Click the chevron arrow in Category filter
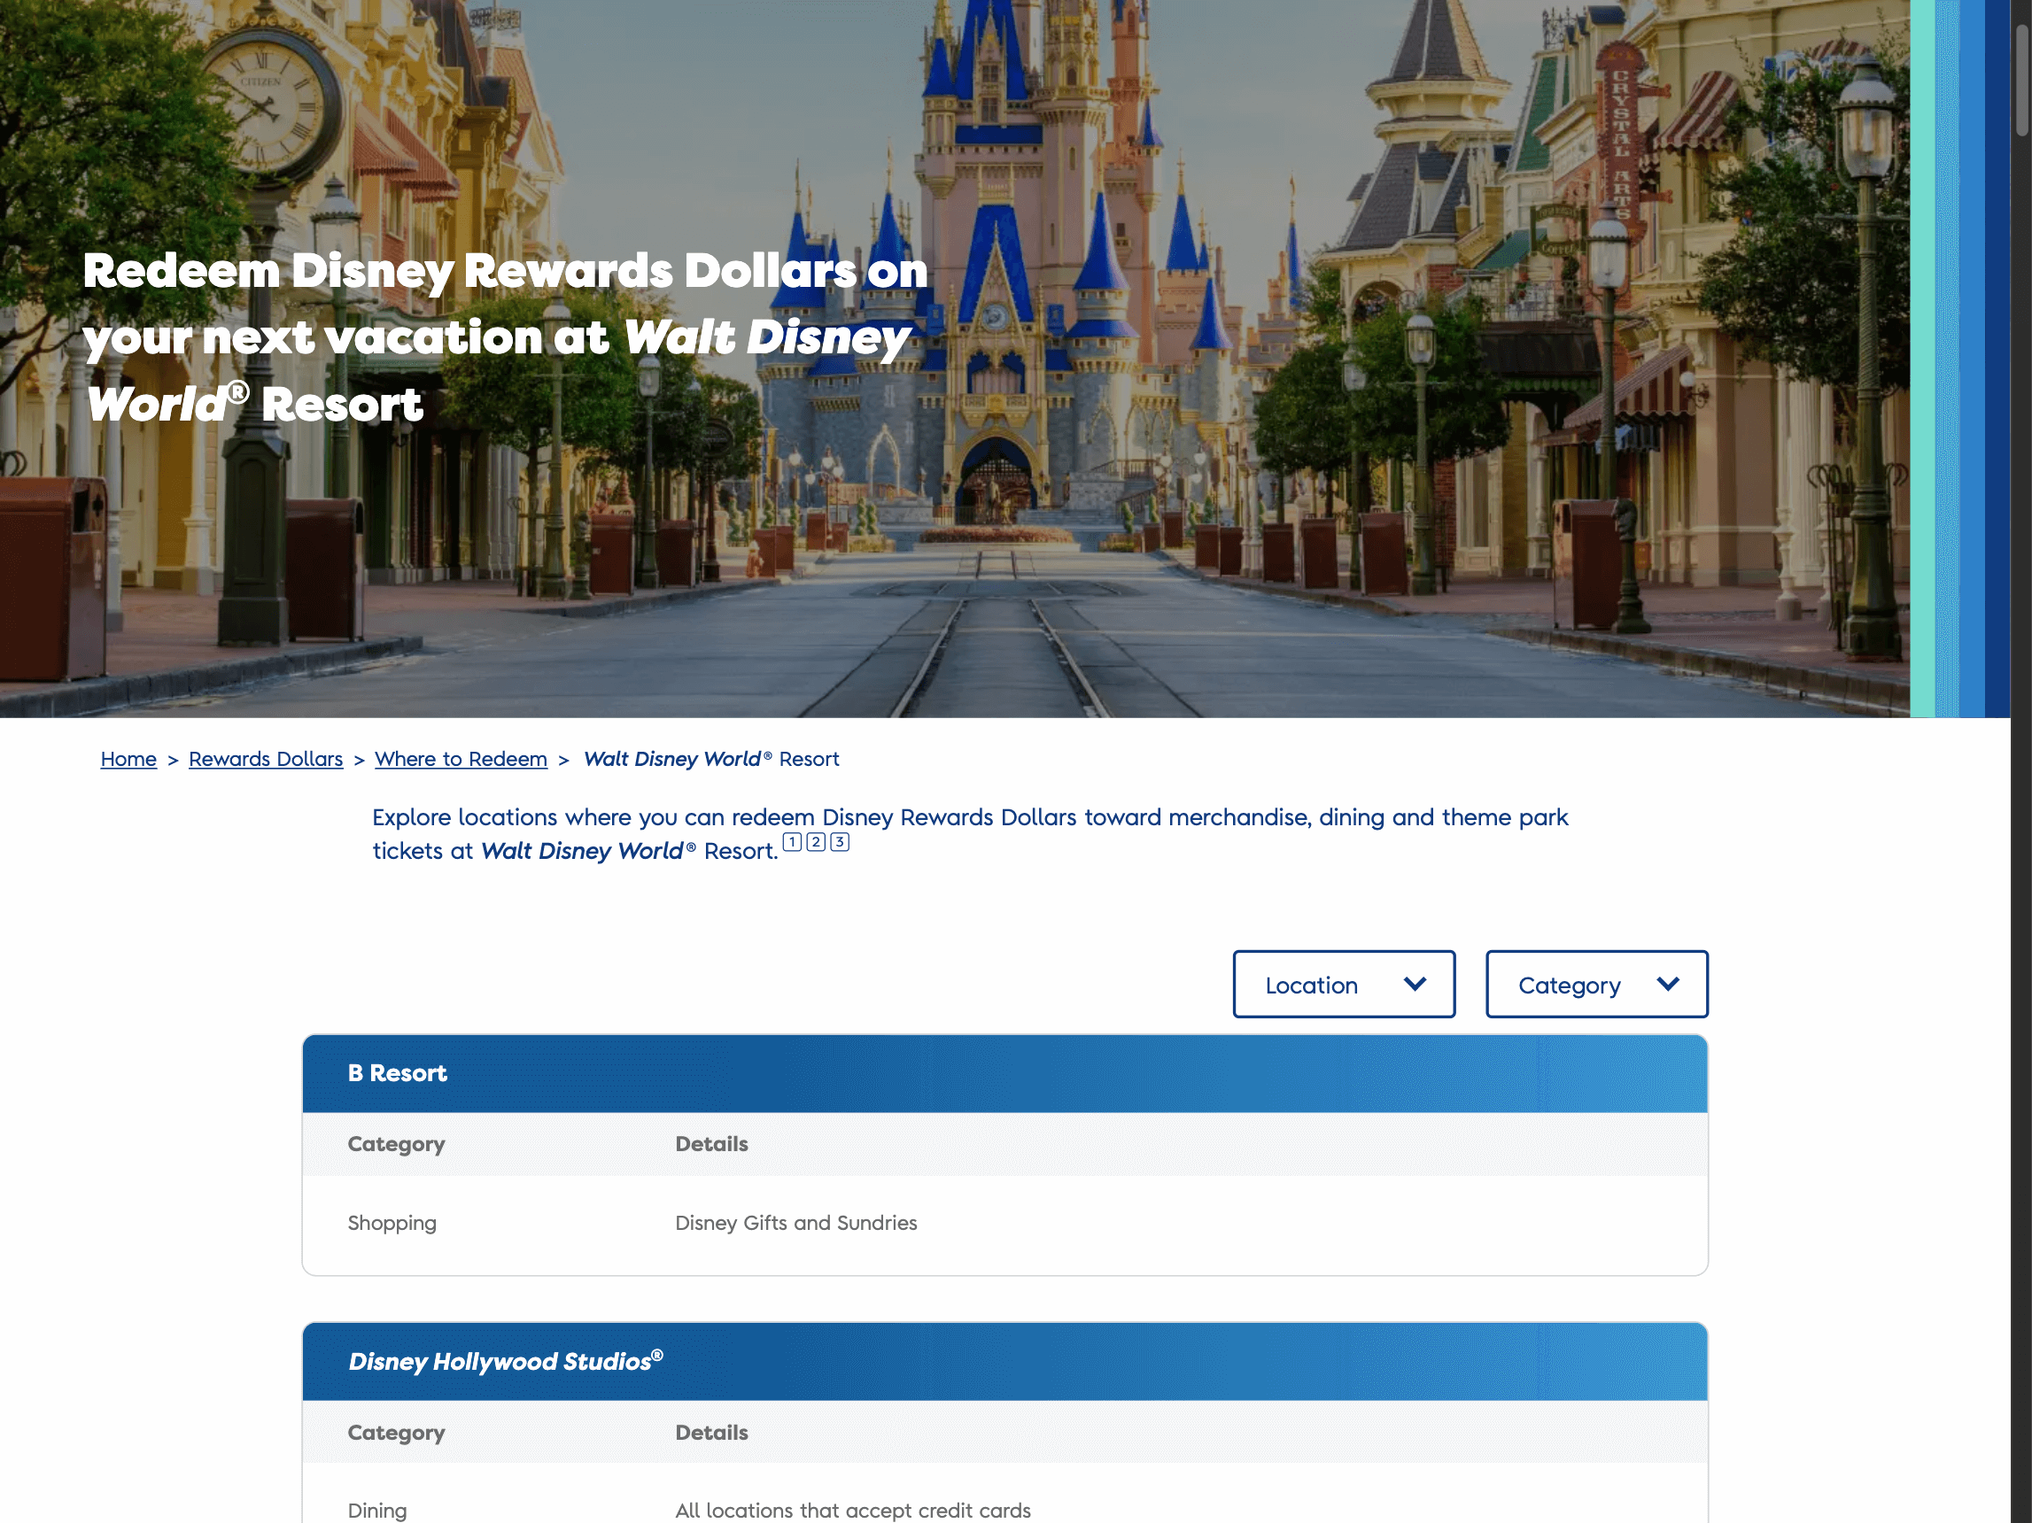Viewport: 2032px width, 1523px height. [x=1667, y=984]
